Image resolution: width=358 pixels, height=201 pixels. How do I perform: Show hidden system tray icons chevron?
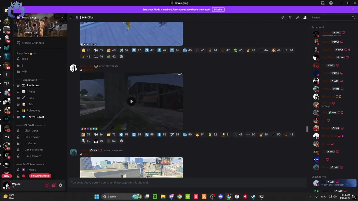point(310,197)
